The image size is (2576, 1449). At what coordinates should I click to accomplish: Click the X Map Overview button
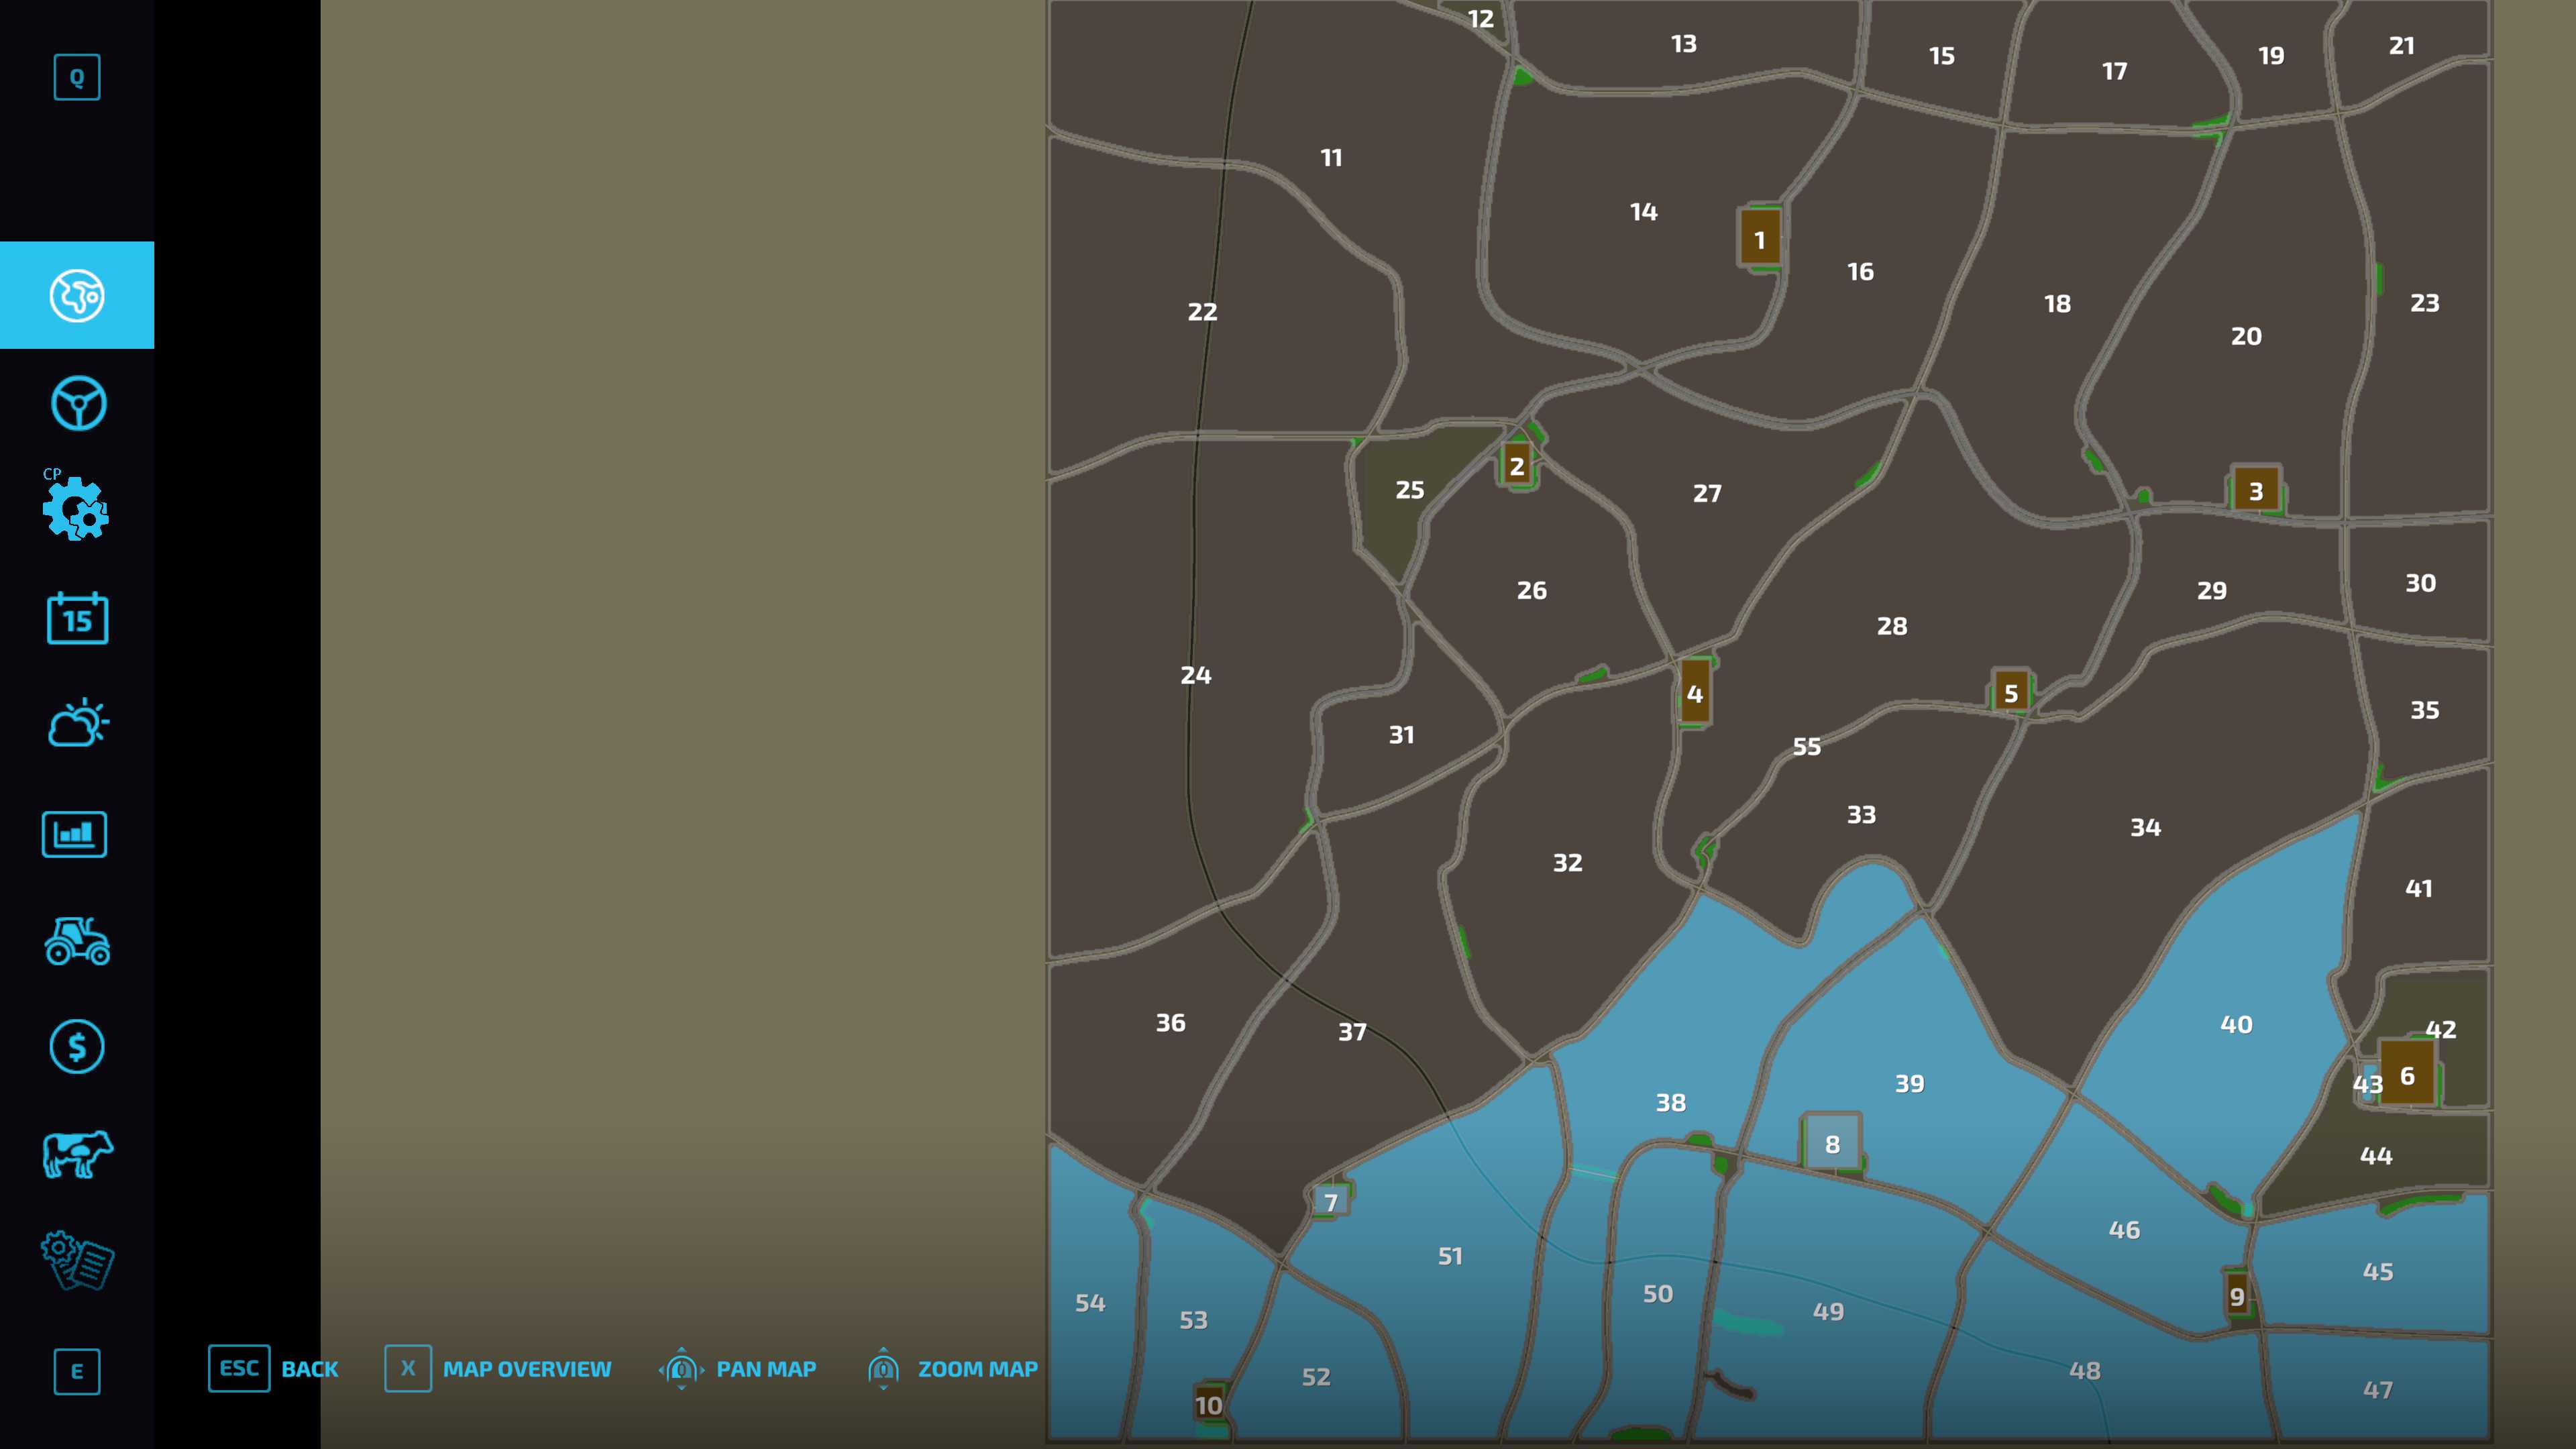point(498,1368)
